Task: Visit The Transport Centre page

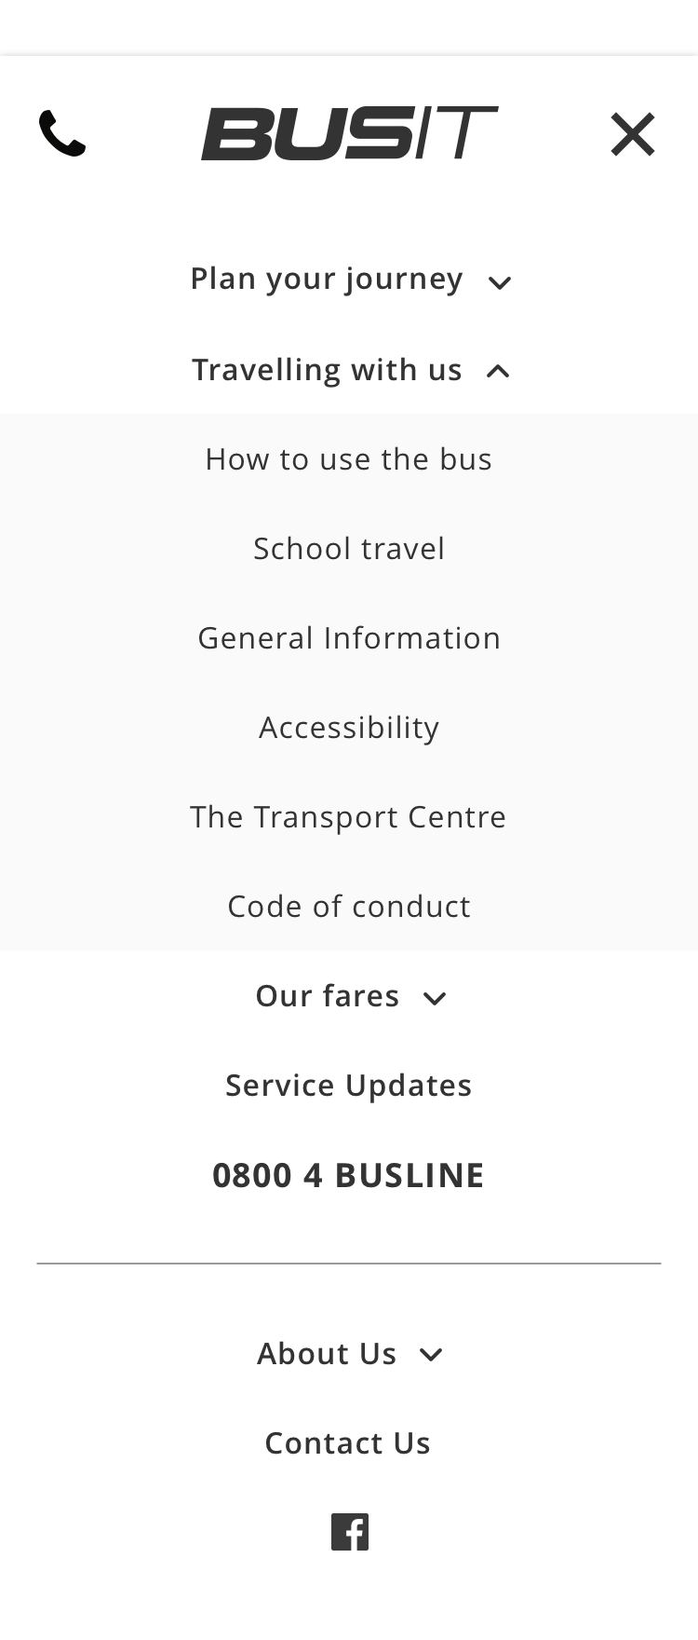Action: tap(349, 817)
